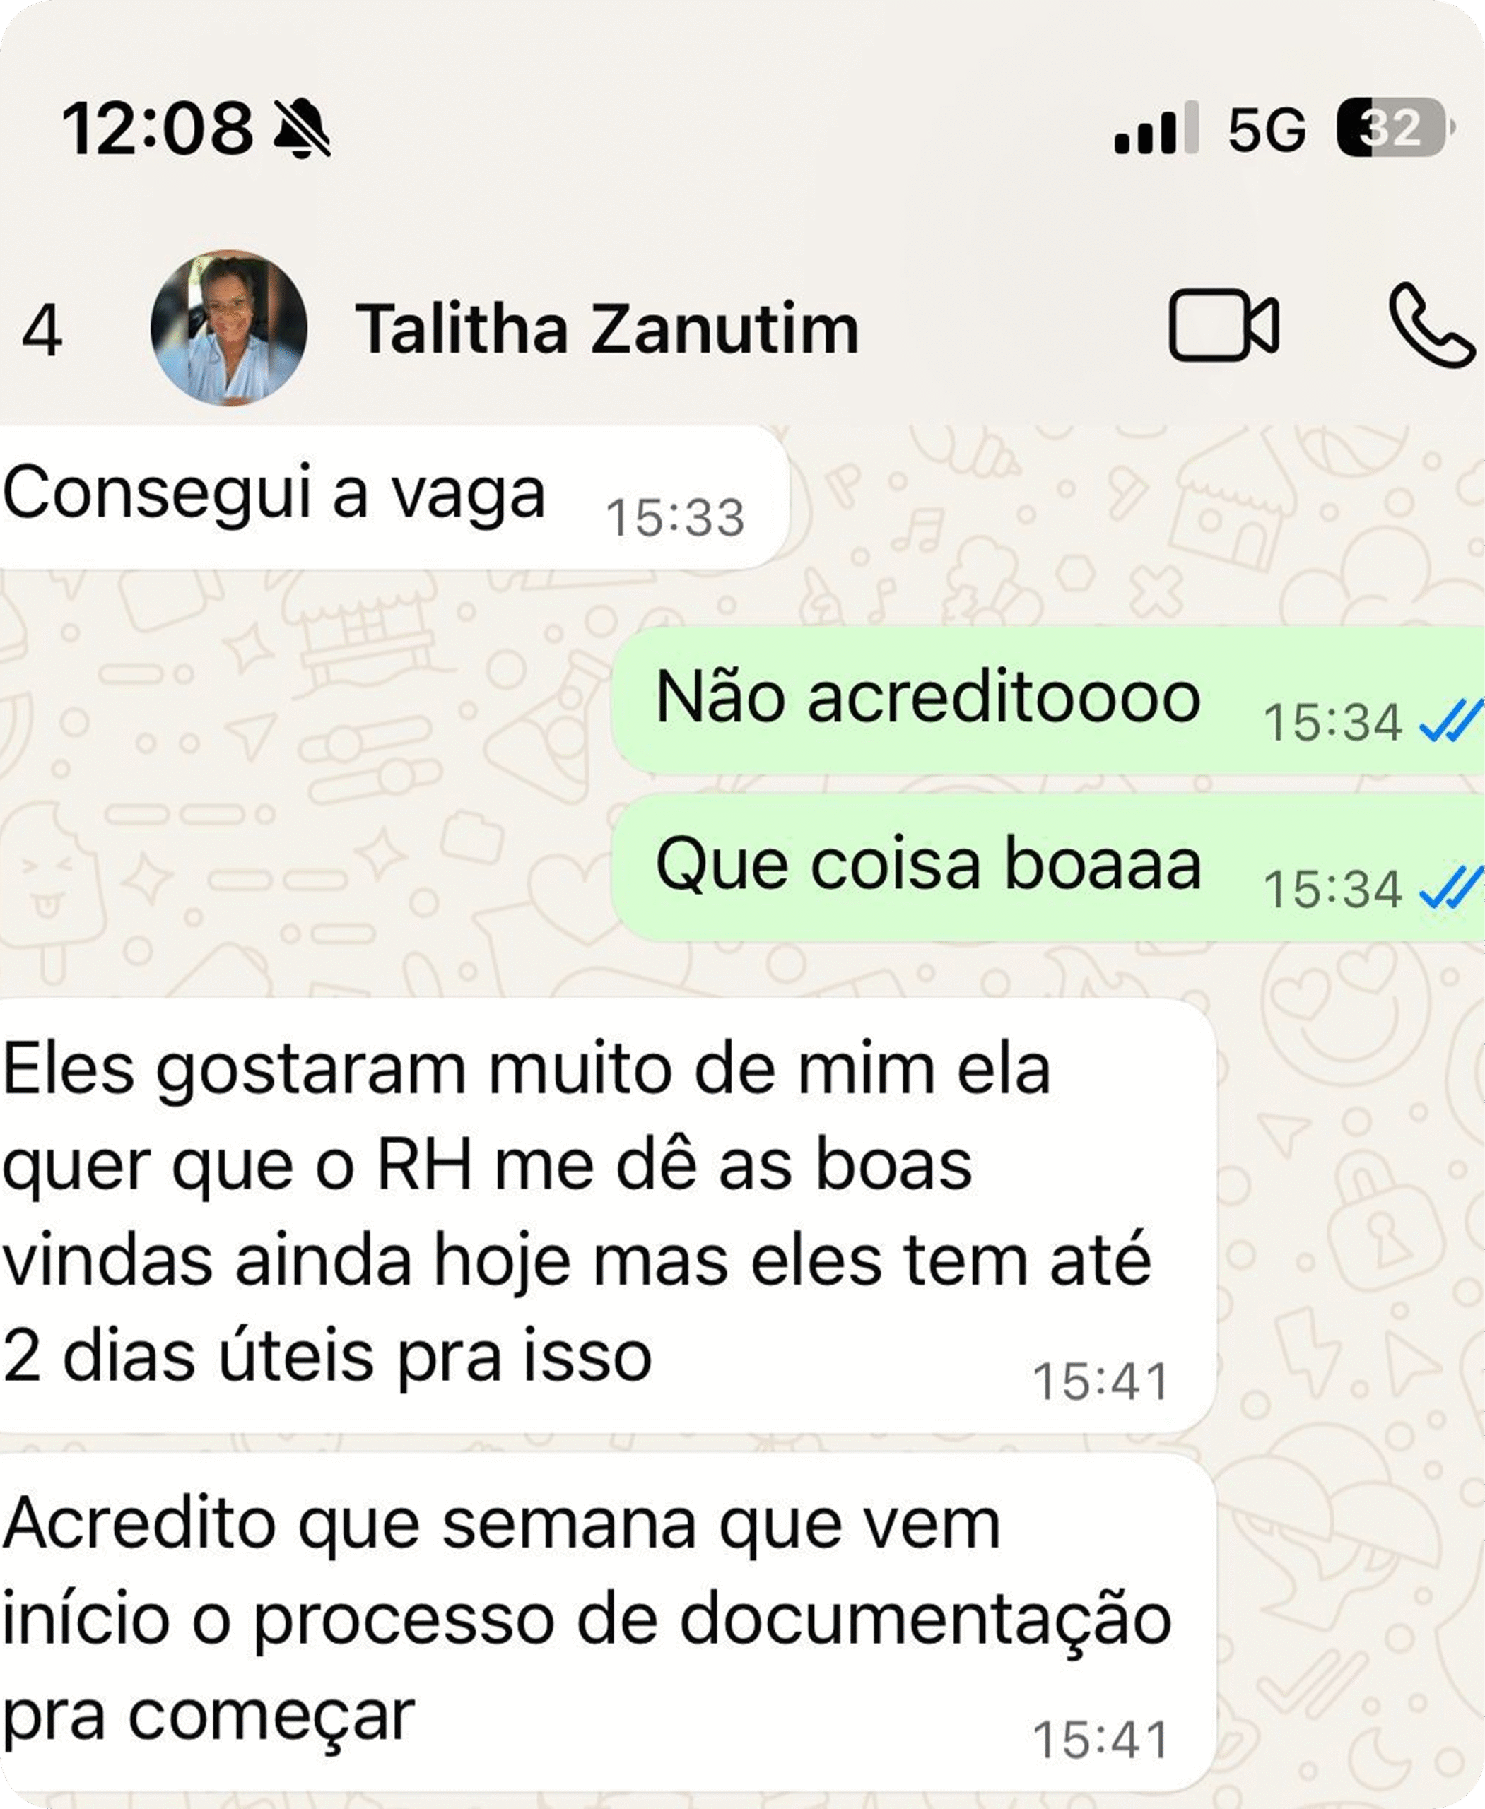The image size is (1485, 1809).
Task: Tap the blue read ticks on "Não acreditoooo"
Action: click(1451, 721)
